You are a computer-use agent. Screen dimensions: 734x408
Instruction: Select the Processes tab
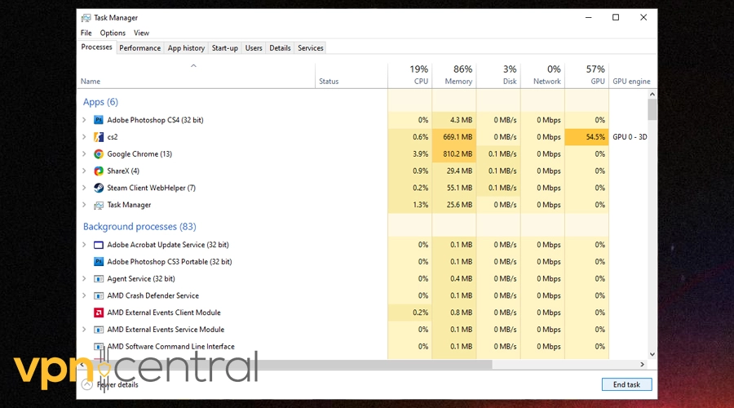96,47
